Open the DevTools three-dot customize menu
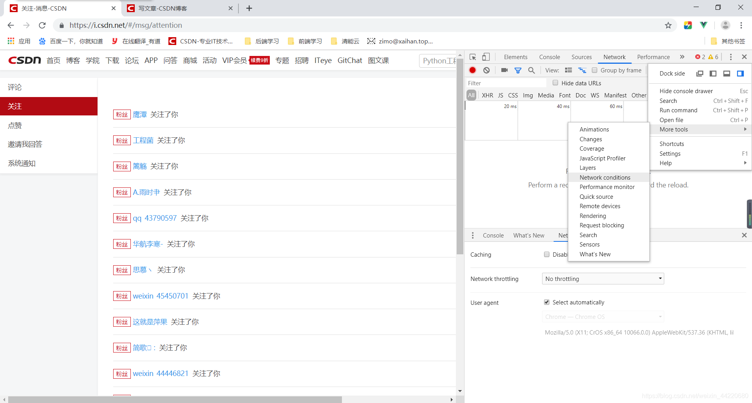Image resolution: width=752 pixels, height=403 pixels. (731, 57)
